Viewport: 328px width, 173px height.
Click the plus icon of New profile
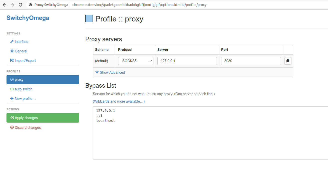(x=12, y=99)
